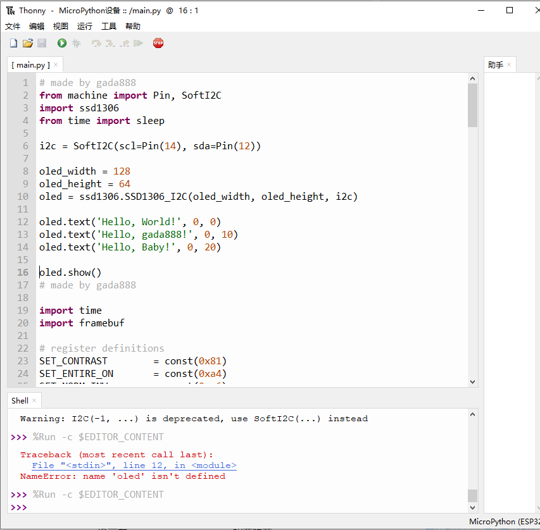Close the main.py editor tab
The height and width of the screenshot is (530, 540).
pyautogui.click(x=56, y=65)
